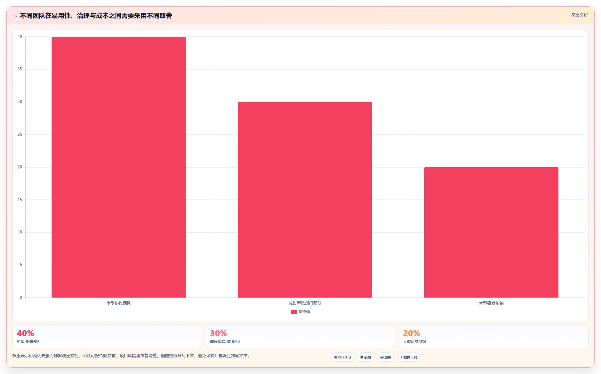Click x-axis label 小型协作团队
601x374 pixels.
[119, 303]
